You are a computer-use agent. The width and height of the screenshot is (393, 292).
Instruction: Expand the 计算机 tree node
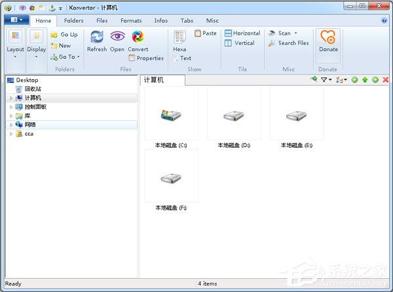click(x=11, y=98)
